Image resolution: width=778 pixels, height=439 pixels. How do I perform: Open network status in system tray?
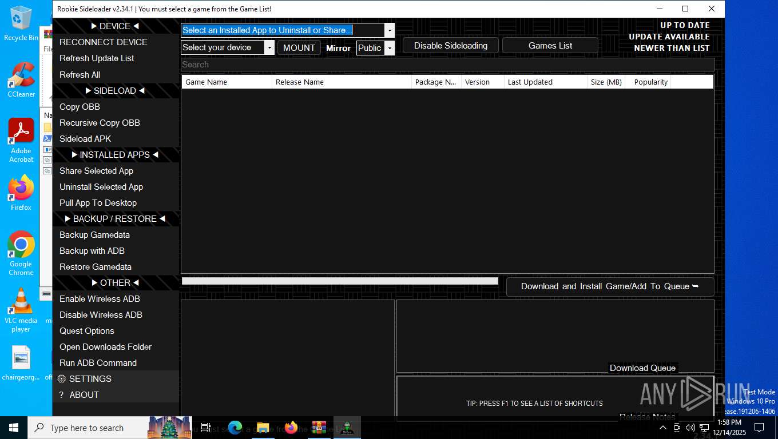704,428
